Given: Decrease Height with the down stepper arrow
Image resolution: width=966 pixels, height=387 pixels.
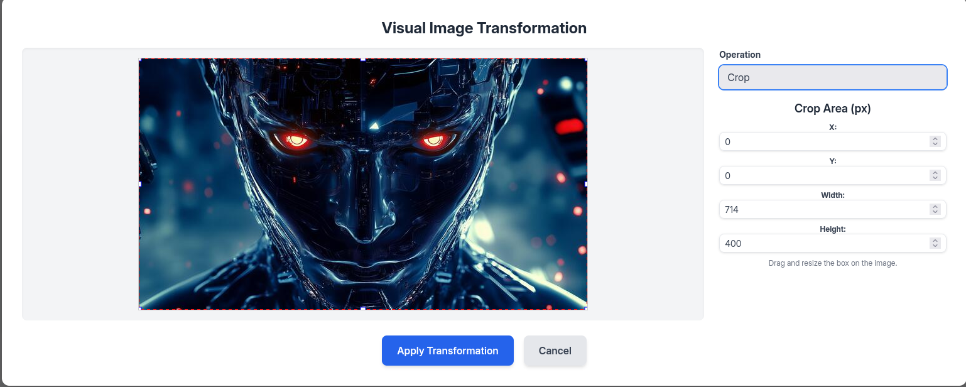Looking at the screenshot, I should click(x=935, y=246).
